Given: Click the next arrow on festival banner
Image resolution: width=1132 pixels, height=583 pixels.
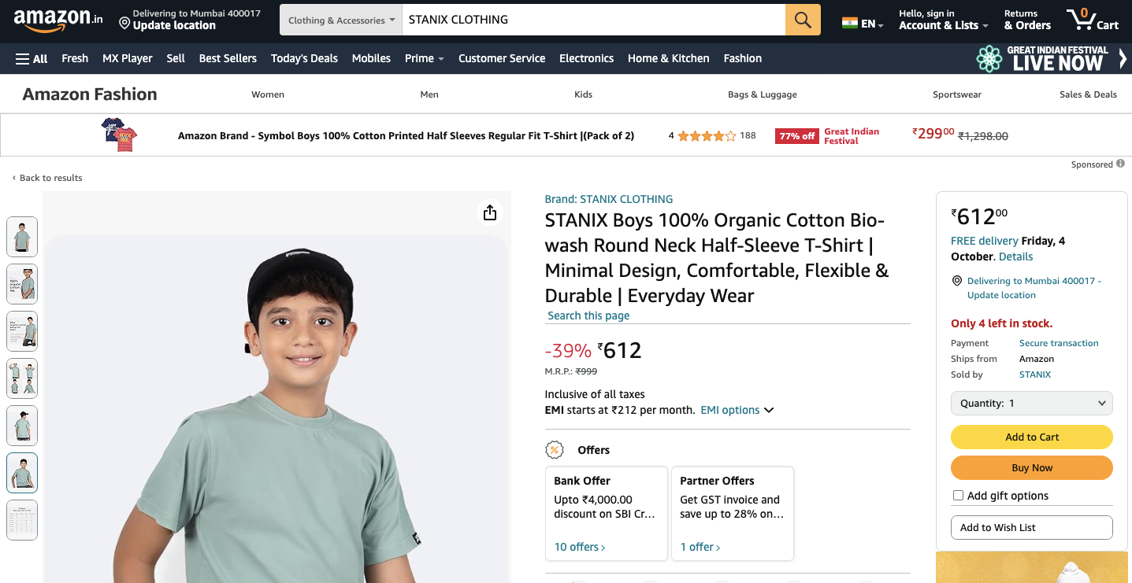Looking at the screenshot, I should coord(1123,58).
